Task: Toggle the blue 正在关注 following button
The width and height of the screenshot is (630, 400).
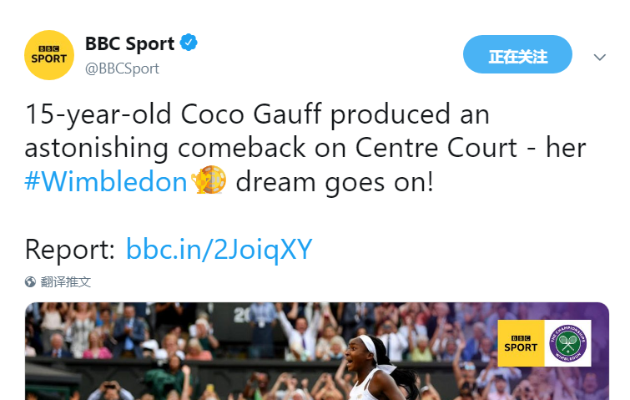Action: [x=517, y=56]
